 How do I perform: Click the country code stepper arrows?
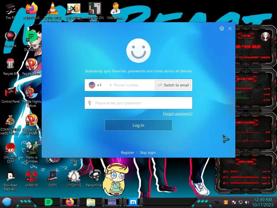[x=110, y=85]
